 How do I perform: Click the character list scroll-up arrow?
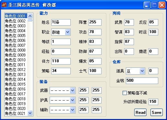tap(30, 16)
